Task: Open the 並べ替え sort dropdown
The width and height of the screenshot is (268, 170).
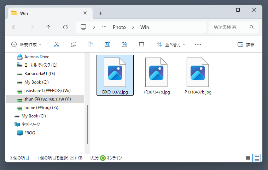Action: 171,44
